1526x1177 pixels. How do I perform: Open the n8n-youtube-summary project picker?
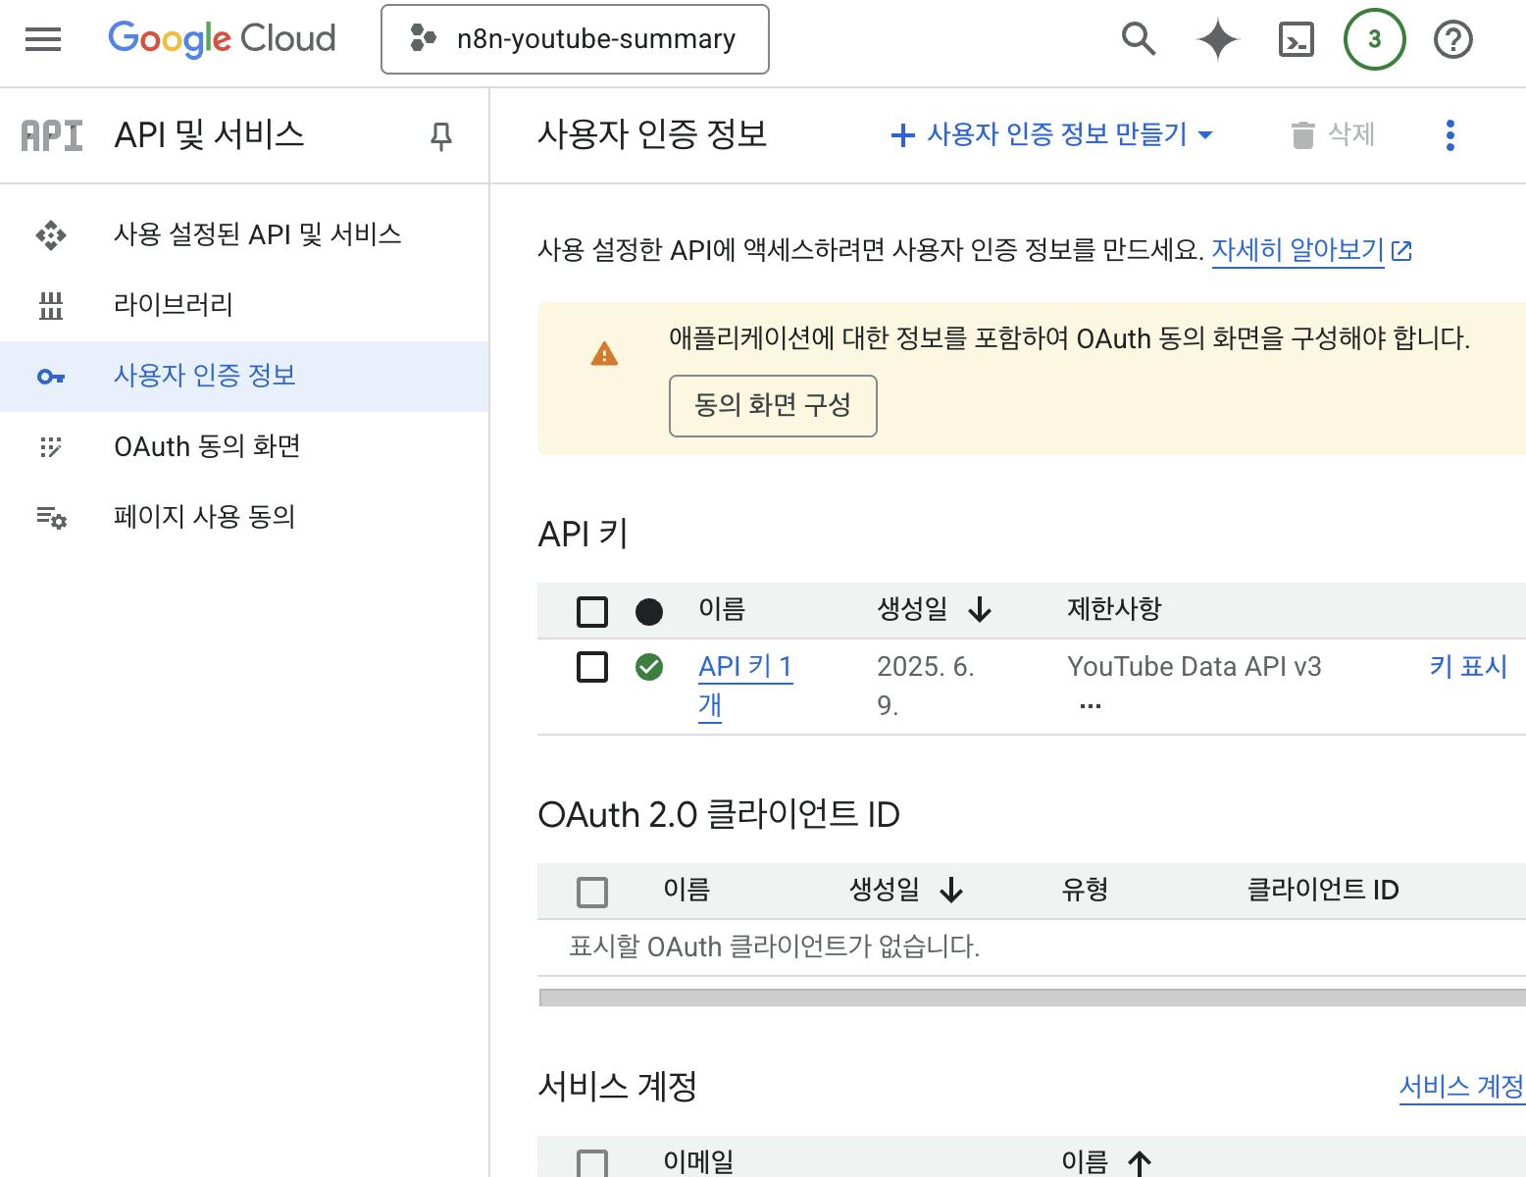click(x=575, y=39)
